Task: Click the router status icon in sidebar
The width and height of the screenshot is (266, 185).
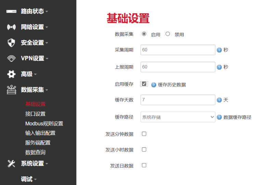Action: (x=11, y=11)
